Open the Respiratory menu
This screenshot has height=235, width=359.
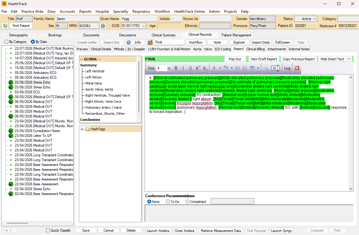pyautogui.click(x=141, y=12)
